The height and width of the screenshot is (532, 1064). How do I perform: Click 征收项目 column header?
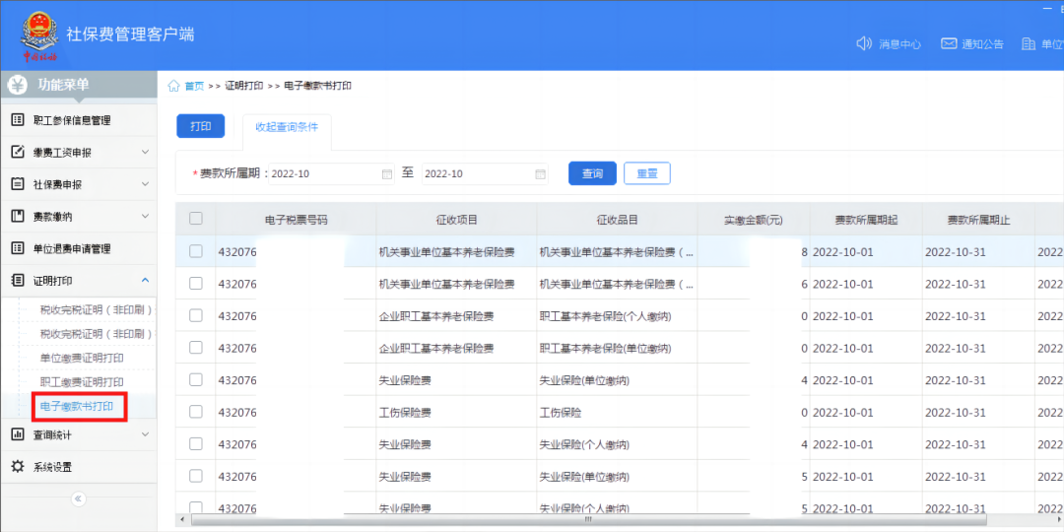[x=457, y=219]
